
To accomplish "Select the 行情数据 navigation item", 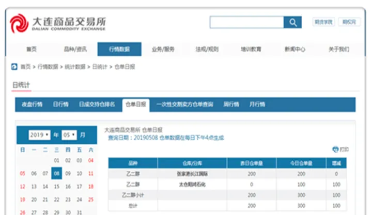I will (x=119, y=49).
